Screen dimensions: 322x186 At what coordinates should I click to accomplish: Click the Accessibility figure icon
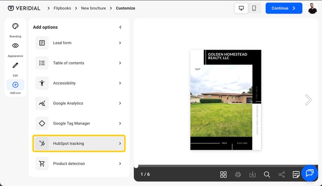tap(42, 83)
